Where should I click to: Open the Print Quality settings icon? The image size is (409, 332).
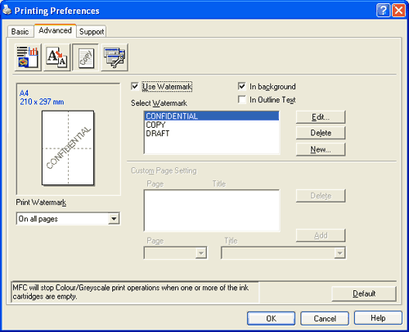click(28, 57)
